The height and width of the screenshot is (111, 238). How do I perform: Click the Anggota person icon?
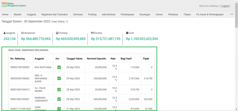tap(4, 33)
